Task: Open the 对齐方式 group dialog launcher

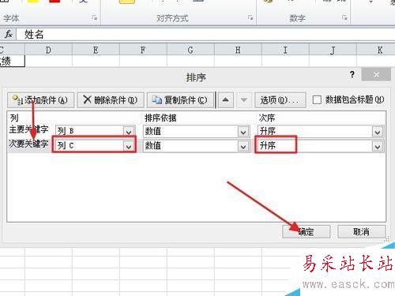Action: click(x=250, y=18)
